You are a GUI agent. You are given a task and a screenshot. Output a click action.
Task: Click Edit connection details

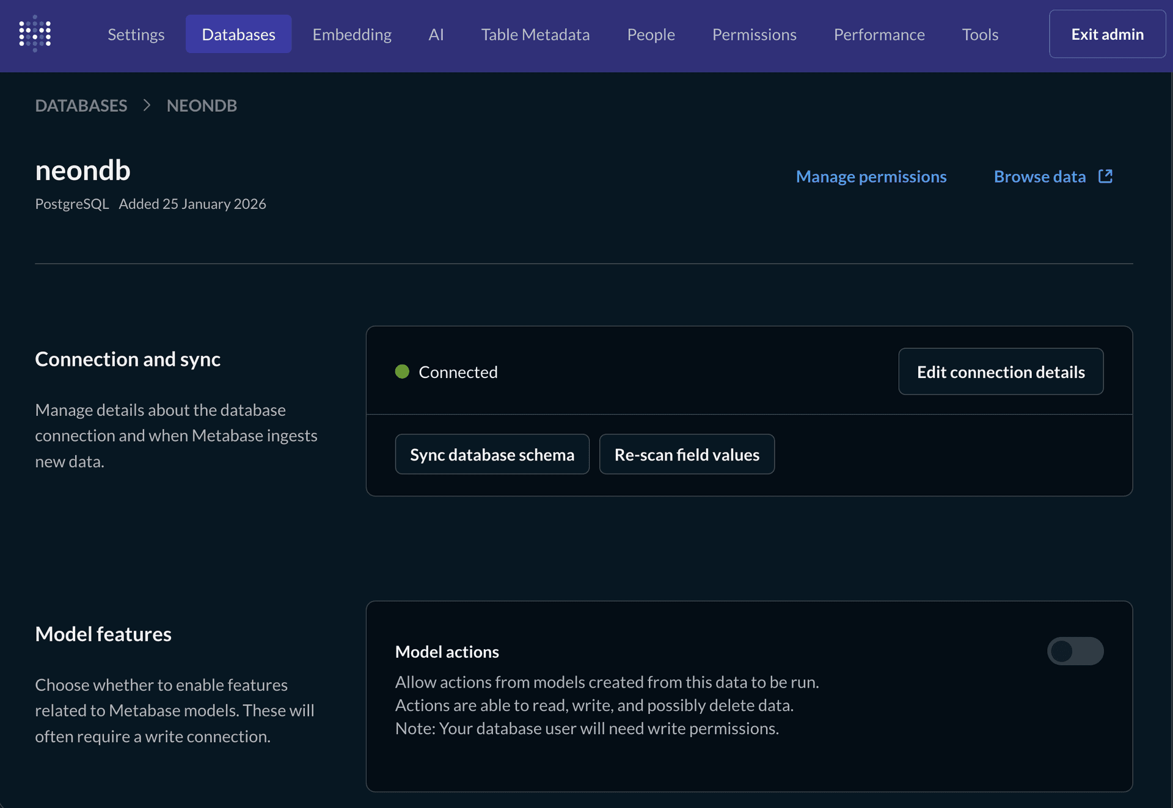pos(1001,371)
